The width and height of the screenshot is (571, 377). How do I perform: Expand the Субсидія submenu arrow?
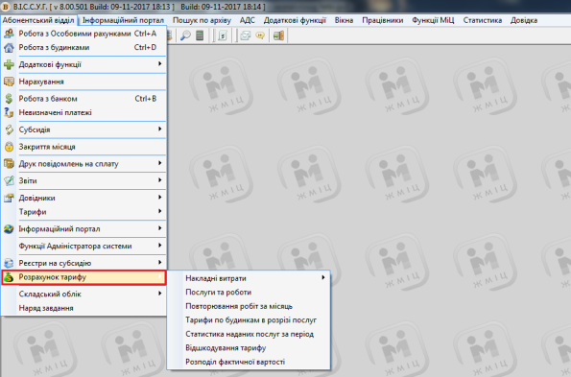[x=160, y=130]
